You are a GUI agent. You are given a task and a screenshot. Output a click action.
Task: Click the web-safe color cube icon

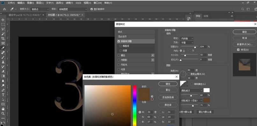(x=152, y=96)
